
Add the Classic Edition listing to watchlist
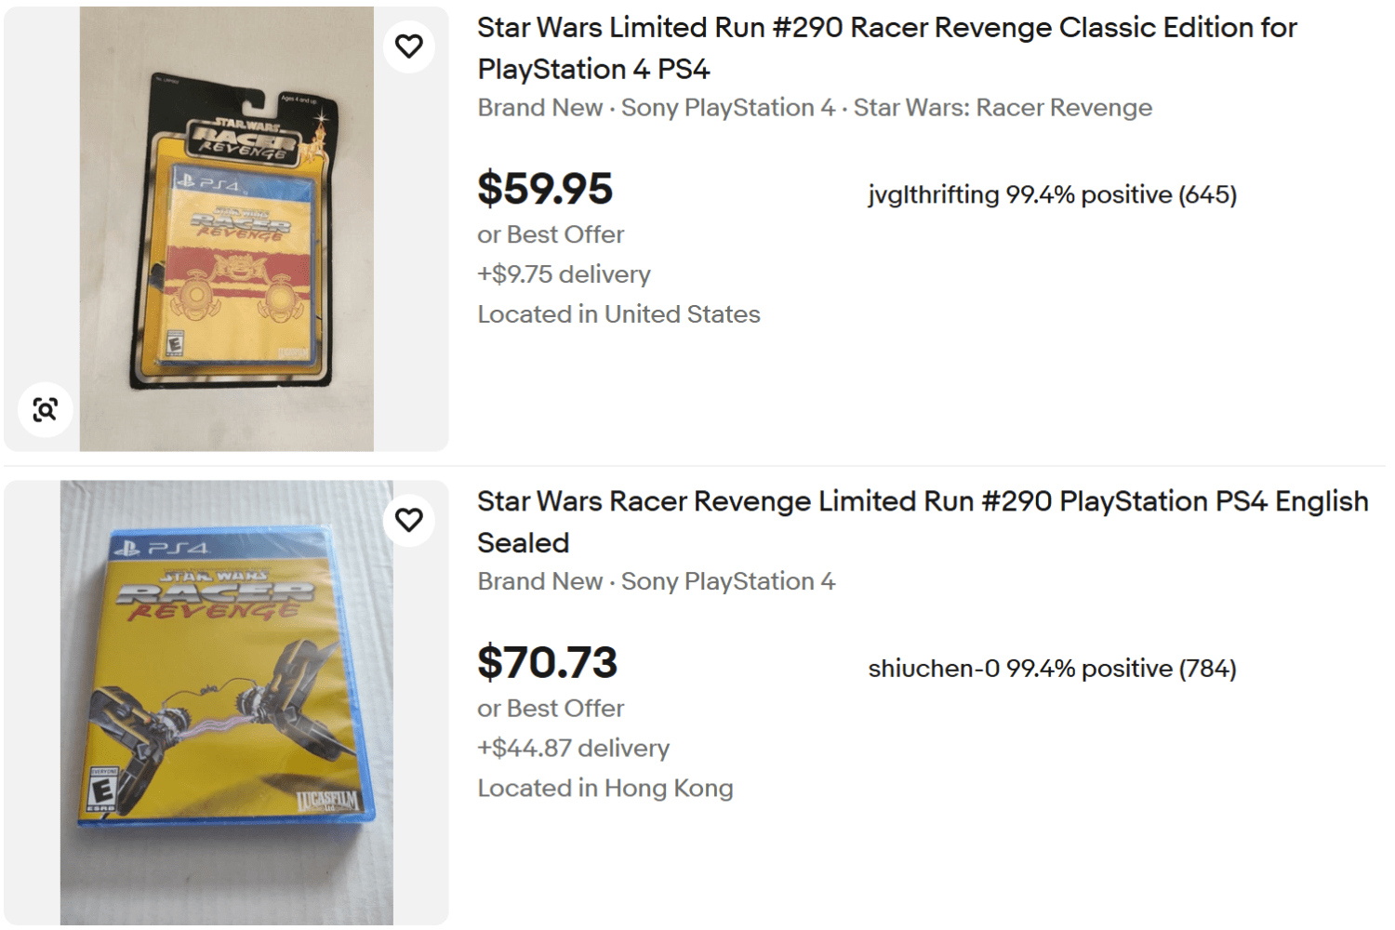pos(409,45)
